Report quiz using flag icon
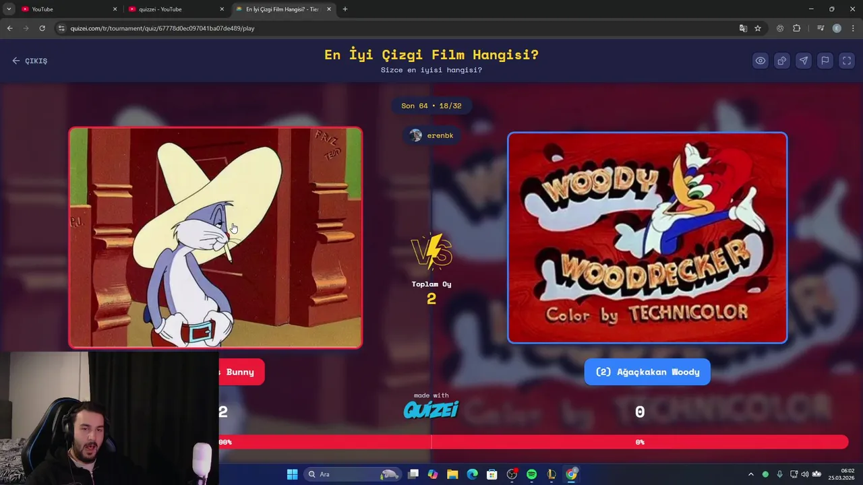863x485 pixels. click(x=825, y=61)
